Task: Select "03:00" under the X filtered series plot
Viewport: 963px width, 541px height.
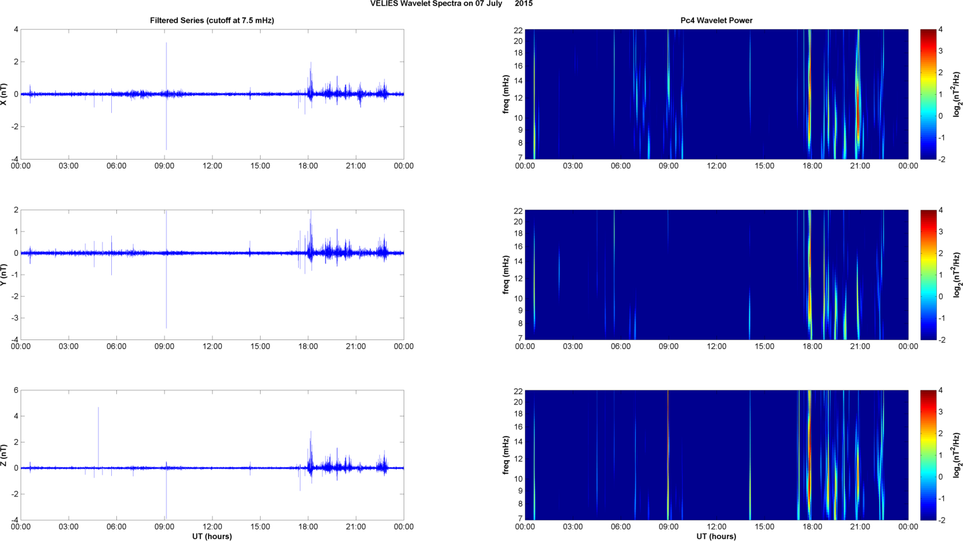Action: coord(69,166)
